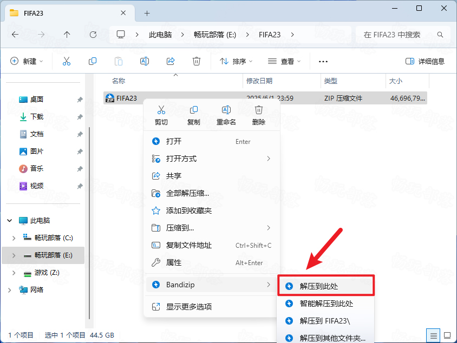Select 游戏 (Z:) drive in the sidebar
The width and height of the screenshot is (457, 343).
(x=44, y=273)
